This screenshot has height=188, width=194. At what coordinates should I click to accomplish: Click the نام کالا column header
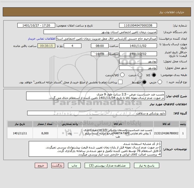118,124
